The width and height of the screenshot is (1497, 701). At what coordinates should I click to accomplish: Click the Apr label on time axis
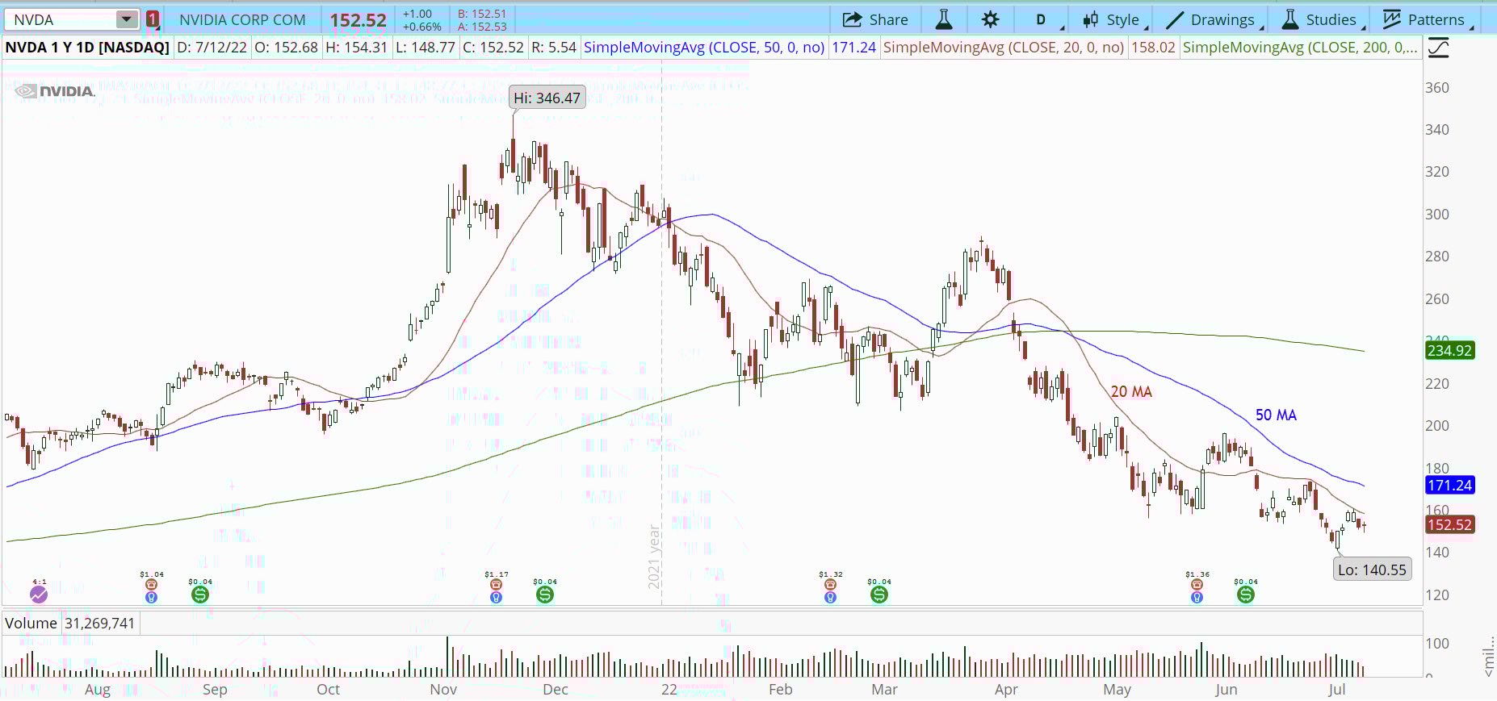(1006, 690)
